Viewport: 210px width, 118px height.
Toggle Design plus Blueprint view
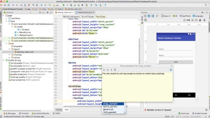coord(153,16)
